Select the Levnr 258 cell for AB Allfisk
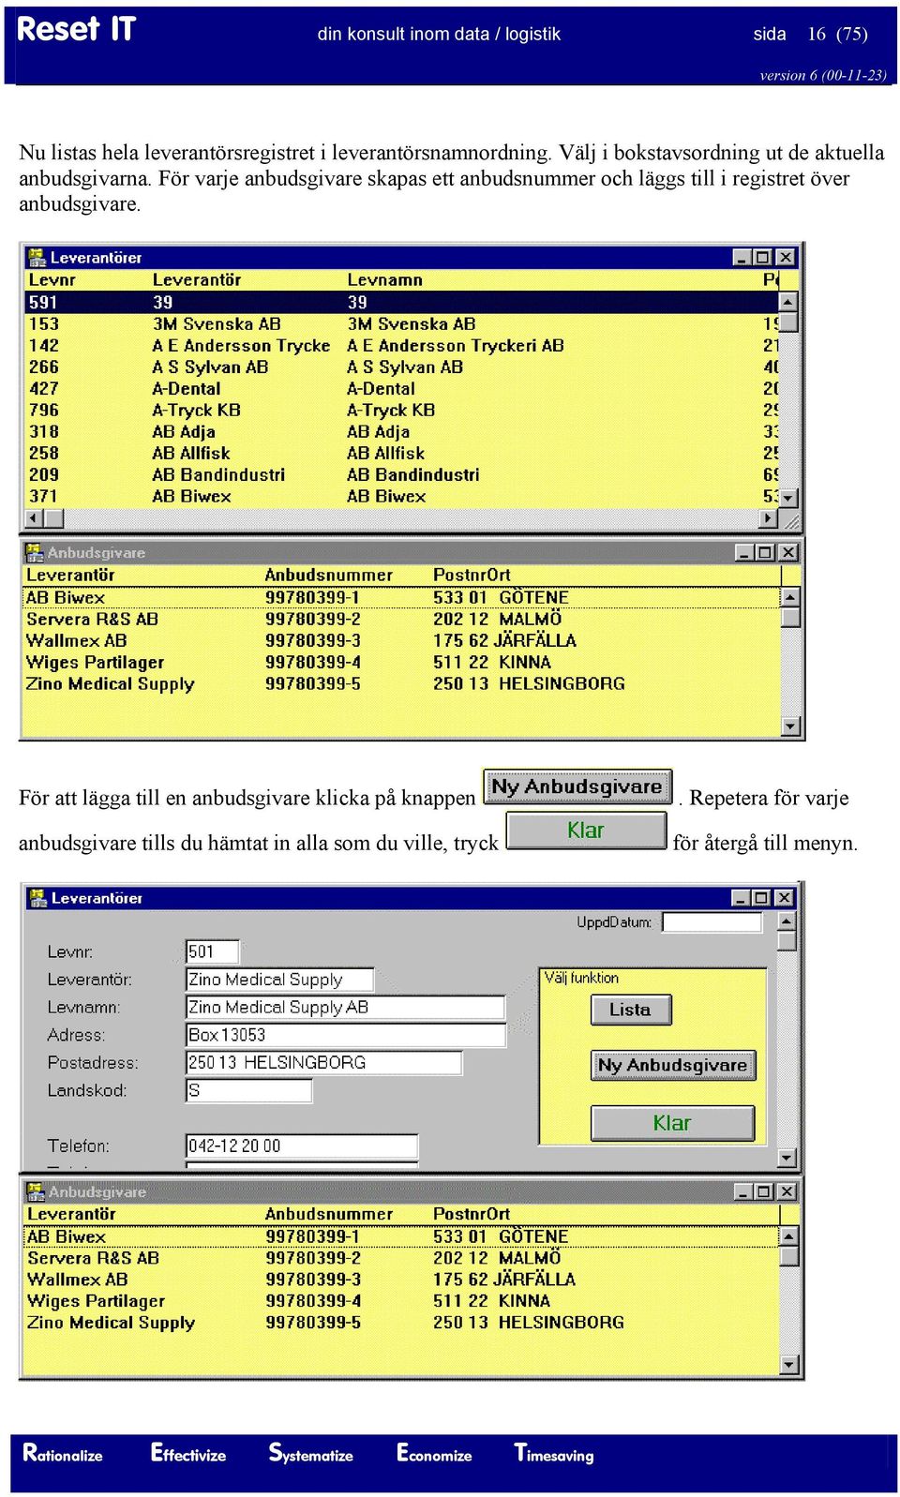900x1497 pixels. click(43, 453)
